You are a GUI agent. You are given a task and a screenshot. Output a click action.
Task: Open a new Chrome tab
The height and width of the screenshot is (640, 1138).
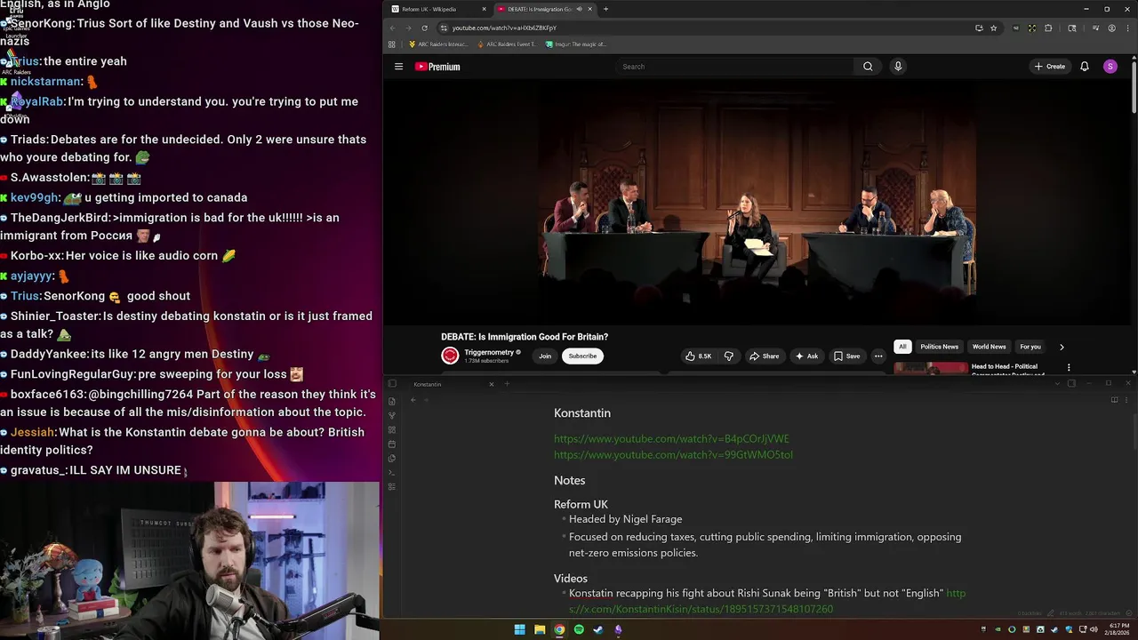click(605, 9)
